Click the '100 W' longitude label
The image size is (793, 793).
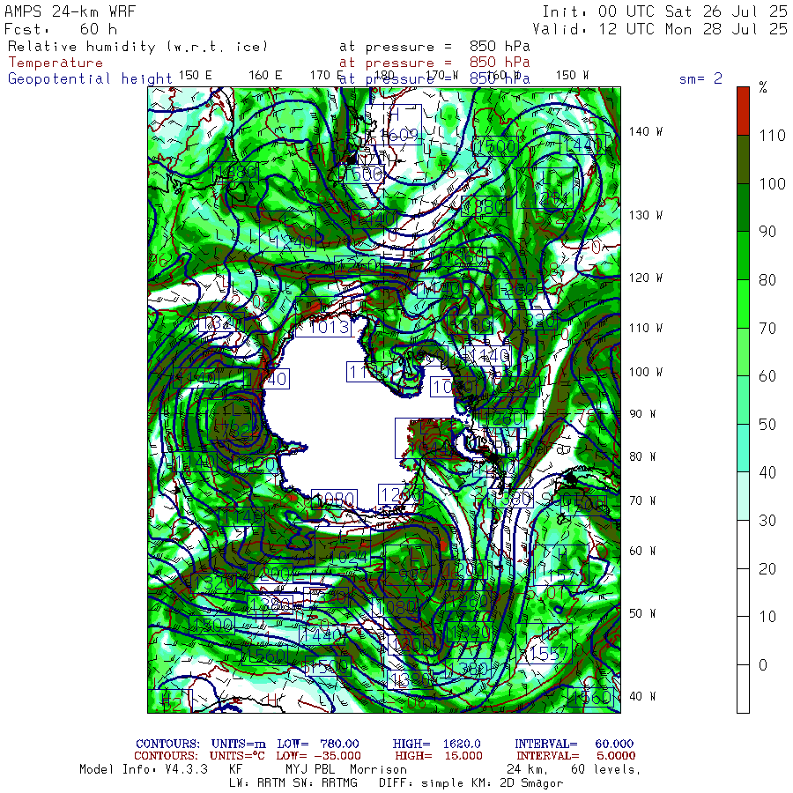pos(646,372)
